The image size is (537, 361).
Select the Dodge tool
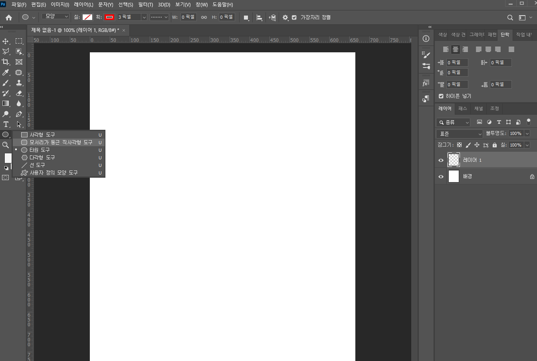[x=6, y=114]
